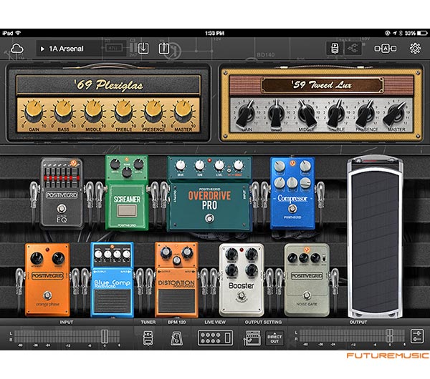430x379 pixels.
Task: Click the Noise Gate pedal's small mode switch
Action: [x=324, y=258]
